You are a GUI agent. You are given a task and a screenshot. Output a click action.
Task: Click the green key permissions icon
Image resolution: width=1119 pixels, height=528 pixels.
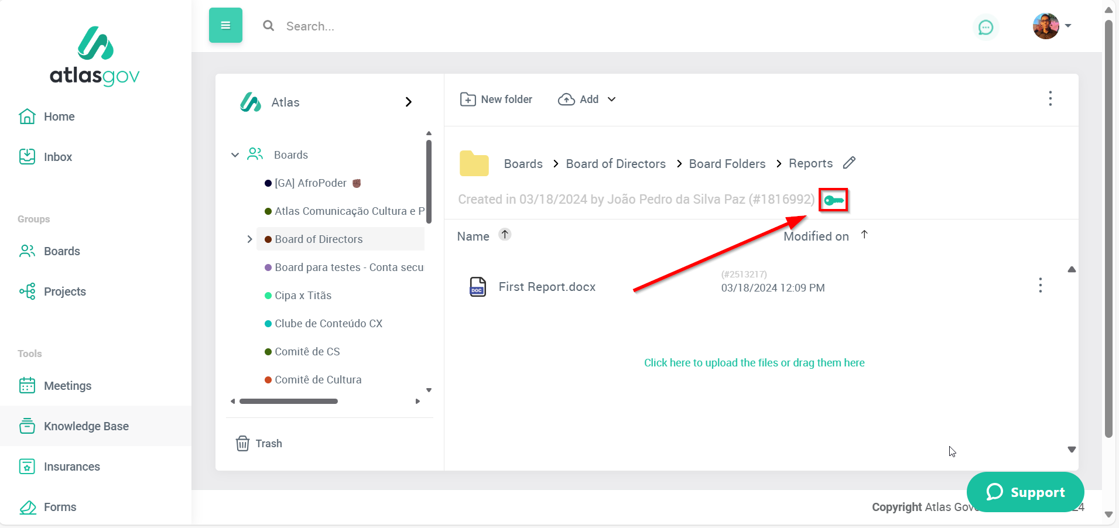pyautogui.click(x=833, y=201)
